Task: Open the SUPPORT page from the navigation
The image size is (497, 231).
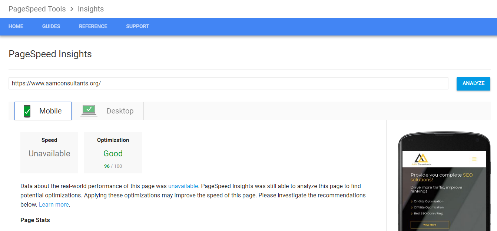Action: tap(137, 26)
